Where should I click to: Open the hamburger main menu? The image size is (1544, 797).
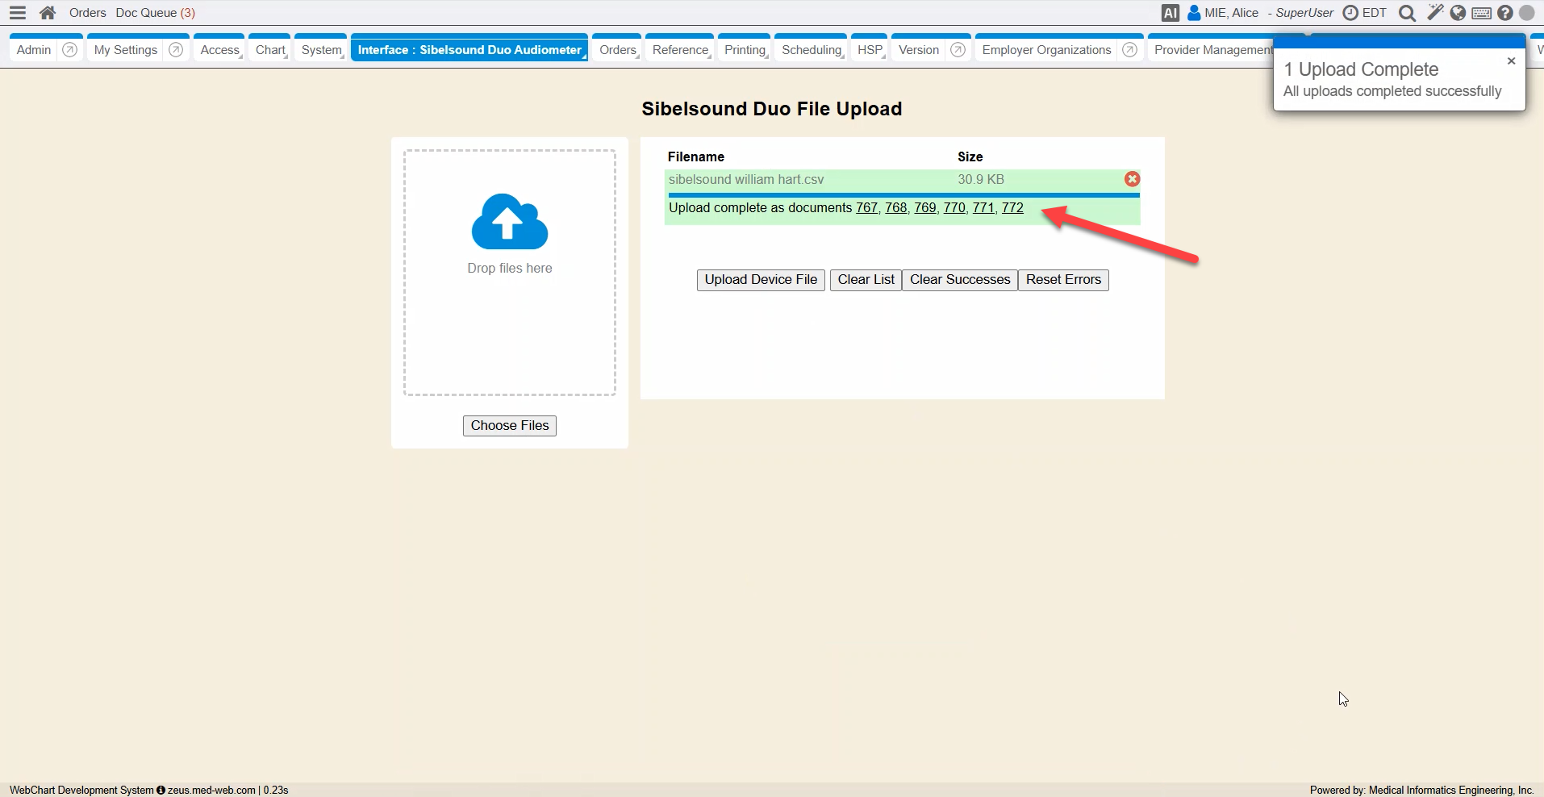18,13
